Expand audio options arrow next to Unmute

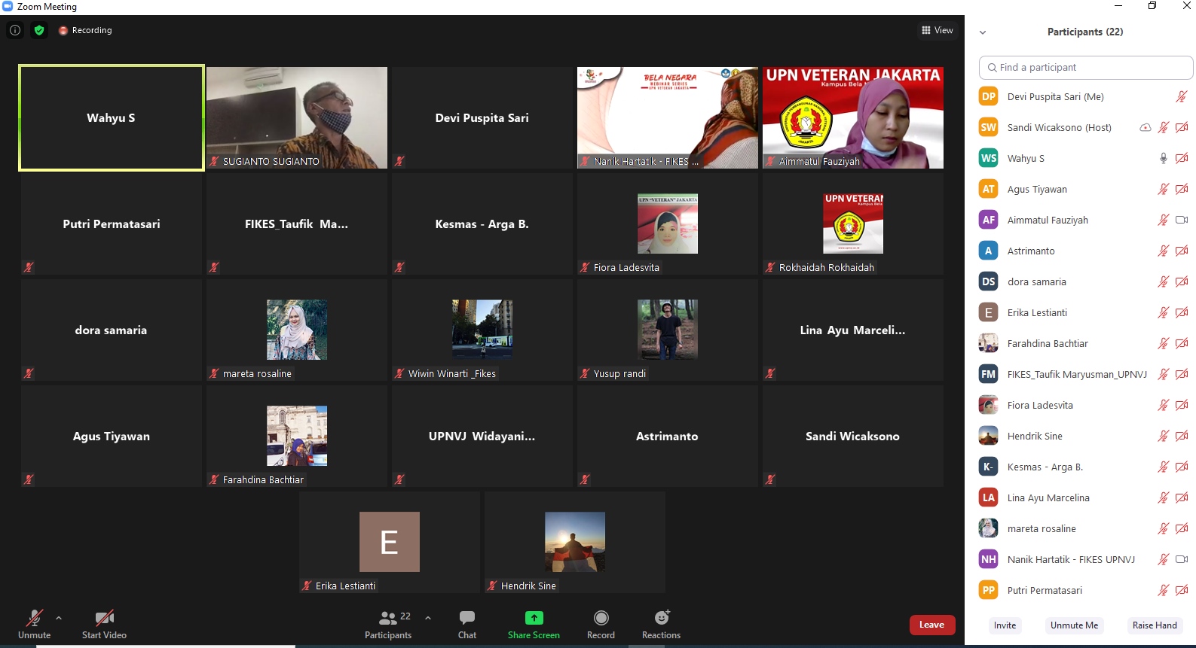coord(59,618)
